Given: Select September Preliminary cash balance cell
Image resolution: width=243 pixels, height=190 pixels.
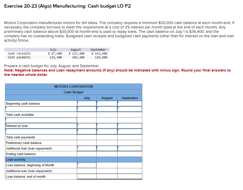Looking at the screenshot, I should point(130,143).
